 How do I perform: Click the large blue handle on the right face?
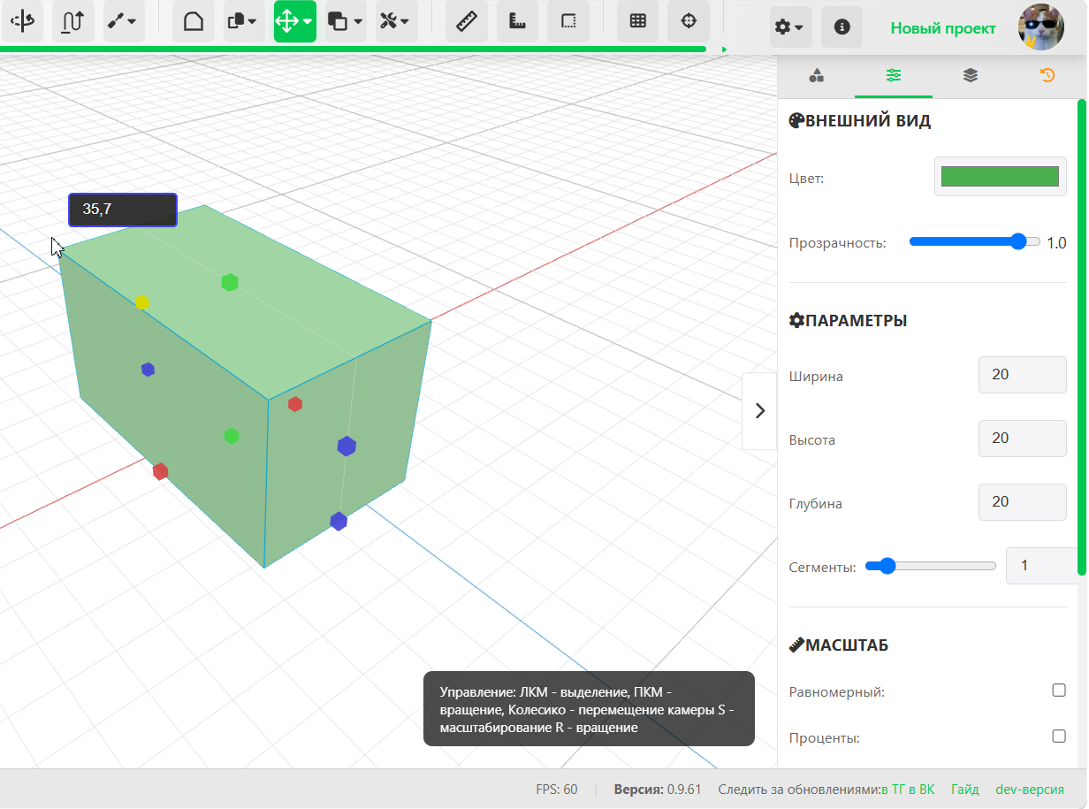coord(346,446)
